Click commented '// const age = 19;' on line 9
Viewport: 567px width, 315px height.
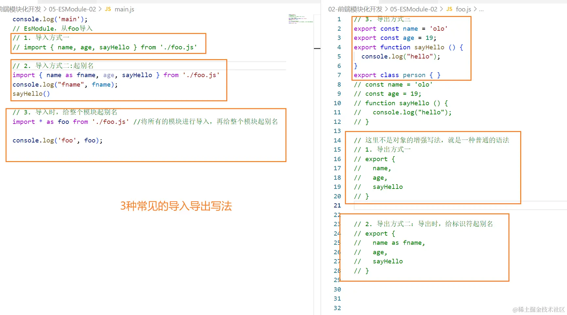point(387,93)
